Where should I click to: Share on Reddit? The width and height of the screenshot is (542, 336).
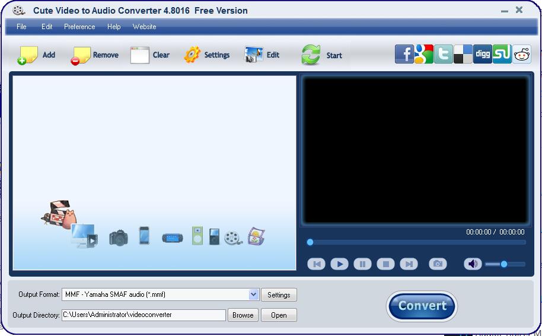(x=522, y=54)
